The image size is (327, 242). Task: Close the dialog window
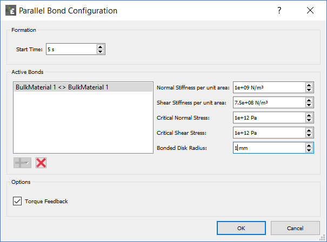(310, 10)
